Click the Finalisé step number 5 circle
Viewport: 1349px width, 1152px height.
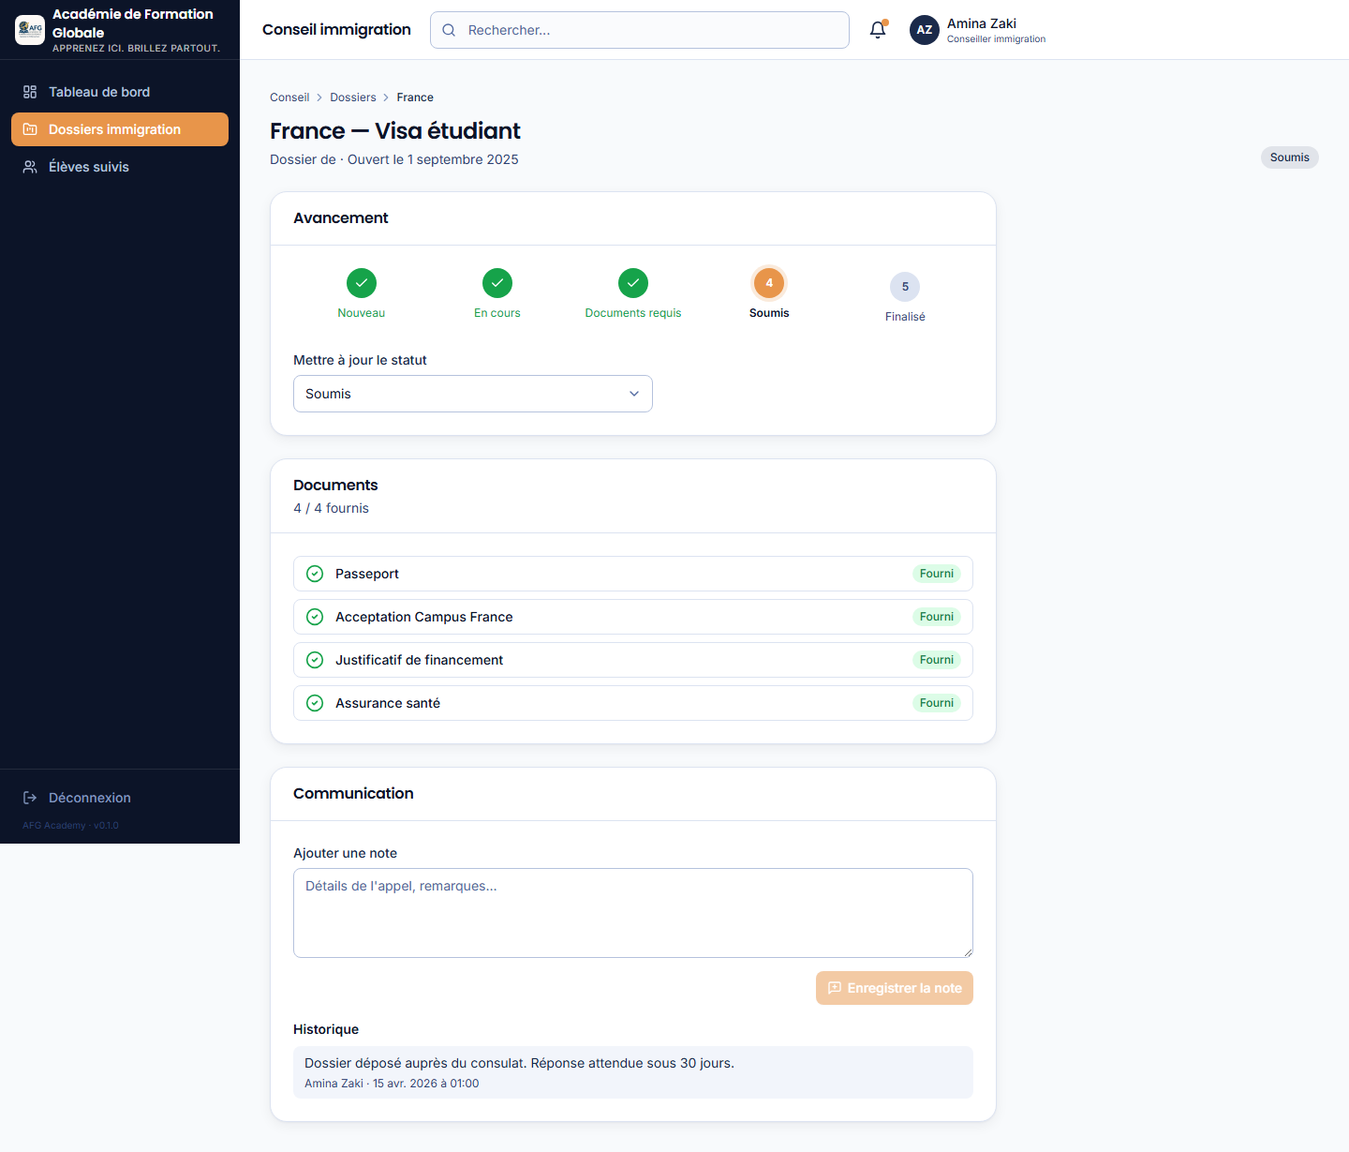coord(905,287)
